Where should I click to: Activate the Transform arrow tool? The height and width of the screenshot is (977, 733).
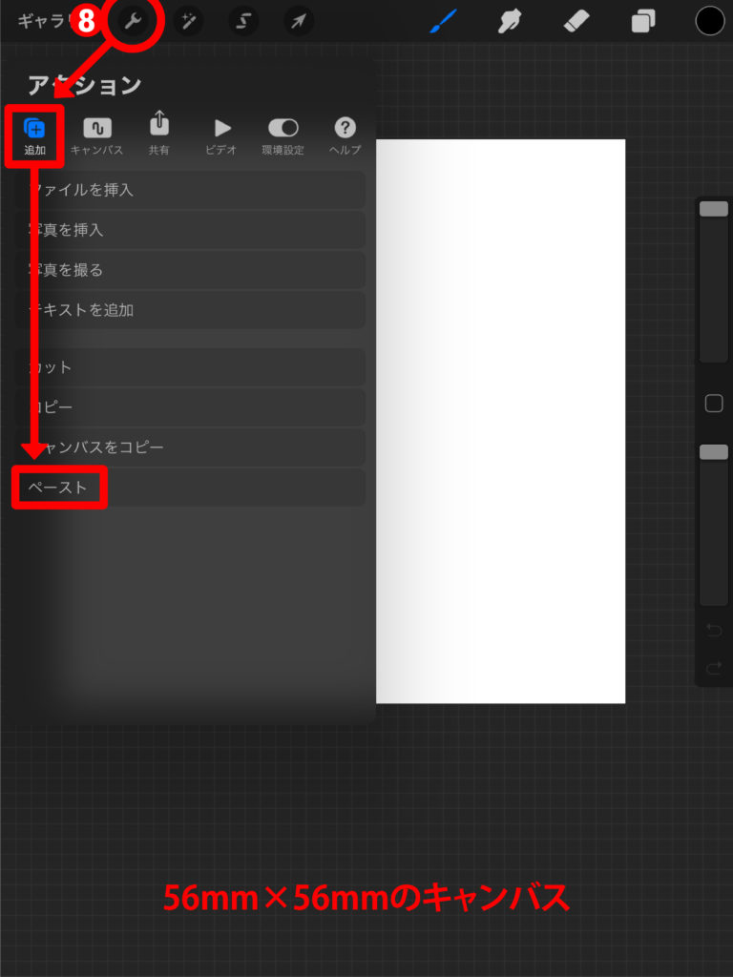pos(299,22)
